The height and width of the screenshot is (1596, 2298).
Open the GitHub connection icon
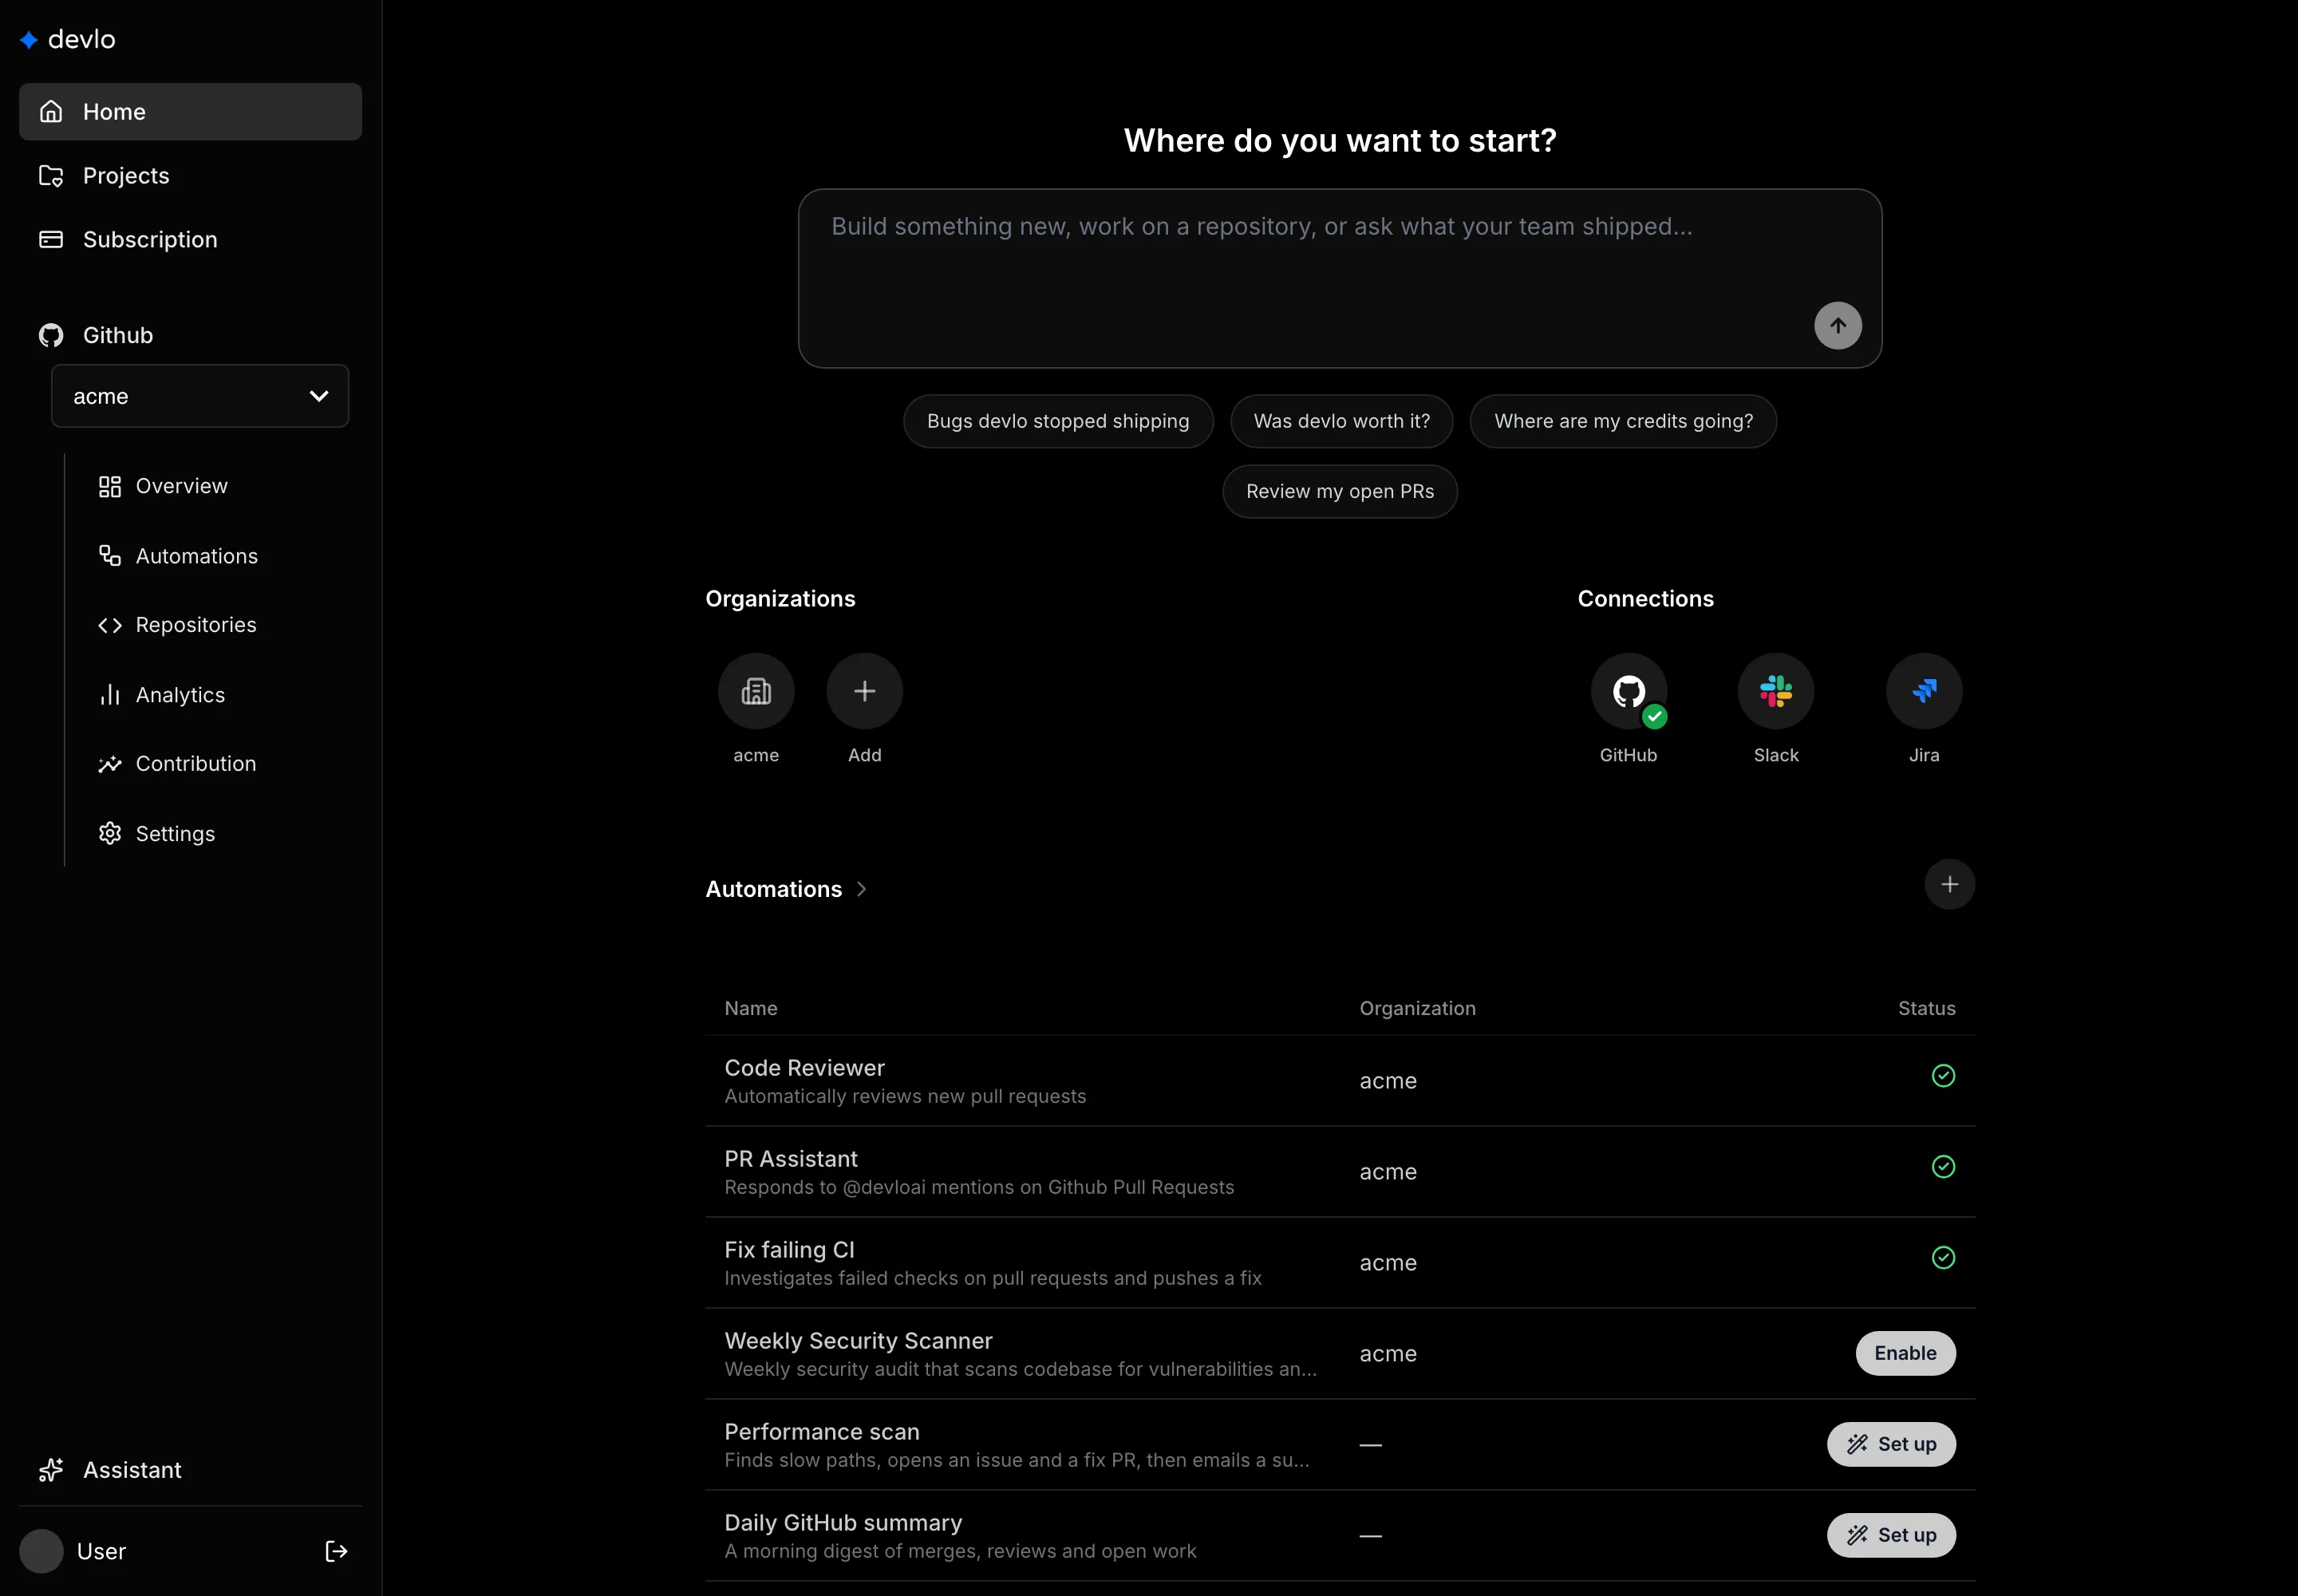coord(1629,691)
